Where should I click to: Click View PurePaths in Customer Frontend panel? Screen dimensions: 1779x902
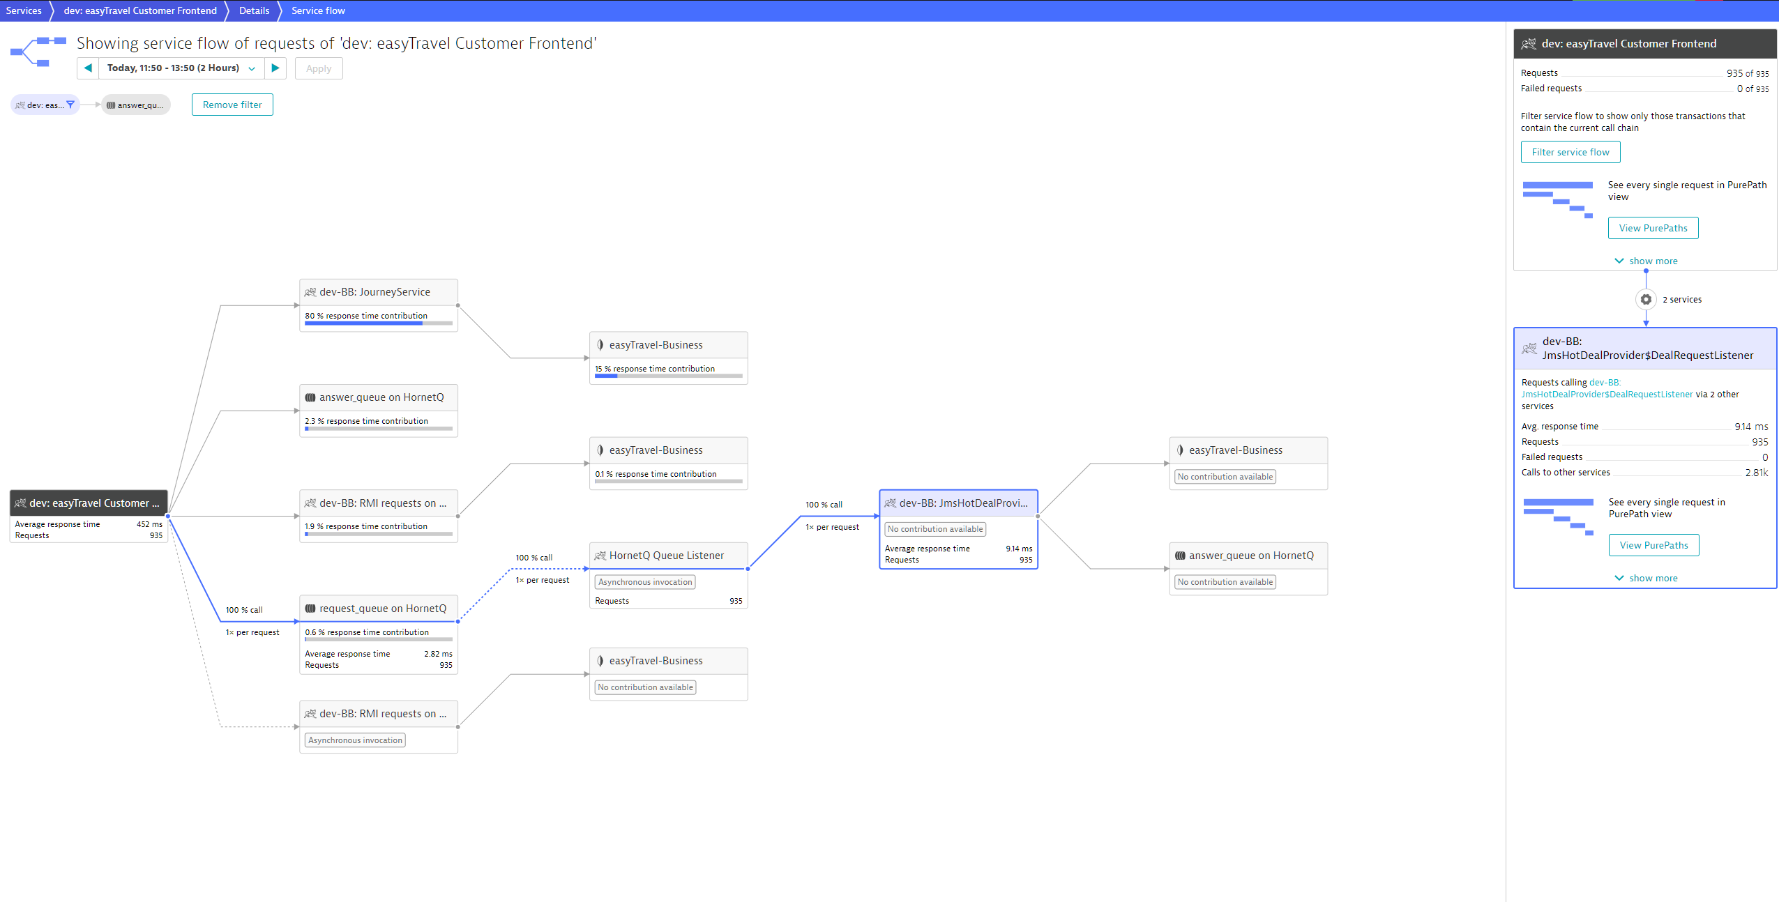1653,228
